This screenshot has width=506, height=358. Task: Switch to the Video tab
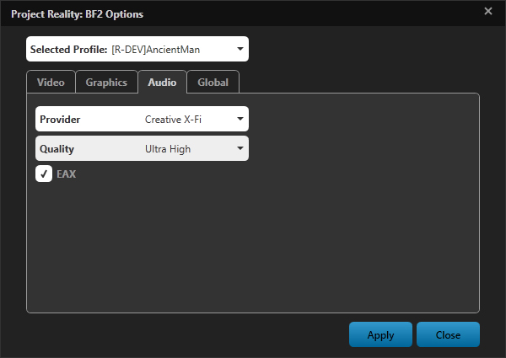51,83
